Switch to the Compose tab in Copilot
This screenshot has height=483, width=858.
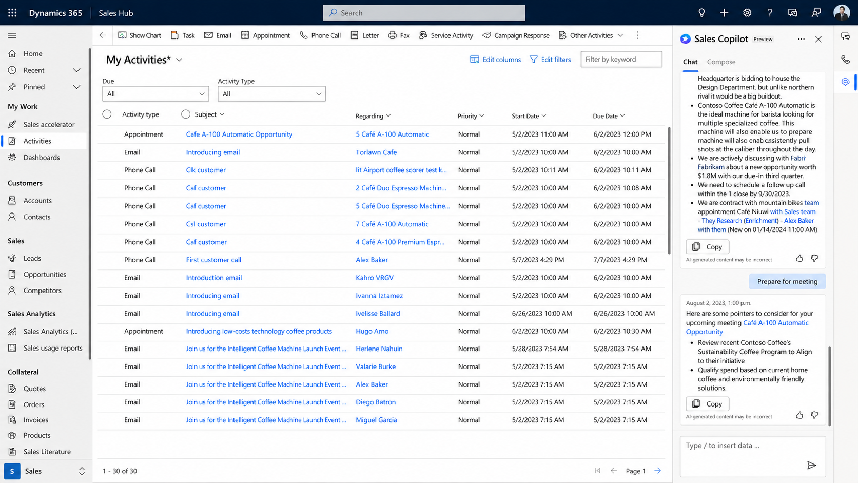pos(721,62)
